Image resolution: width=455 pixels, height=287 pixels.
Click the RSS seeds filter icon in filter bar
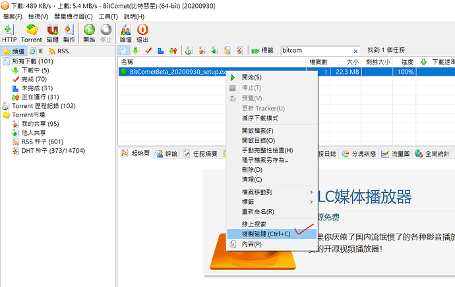click(x=228, y=51)
